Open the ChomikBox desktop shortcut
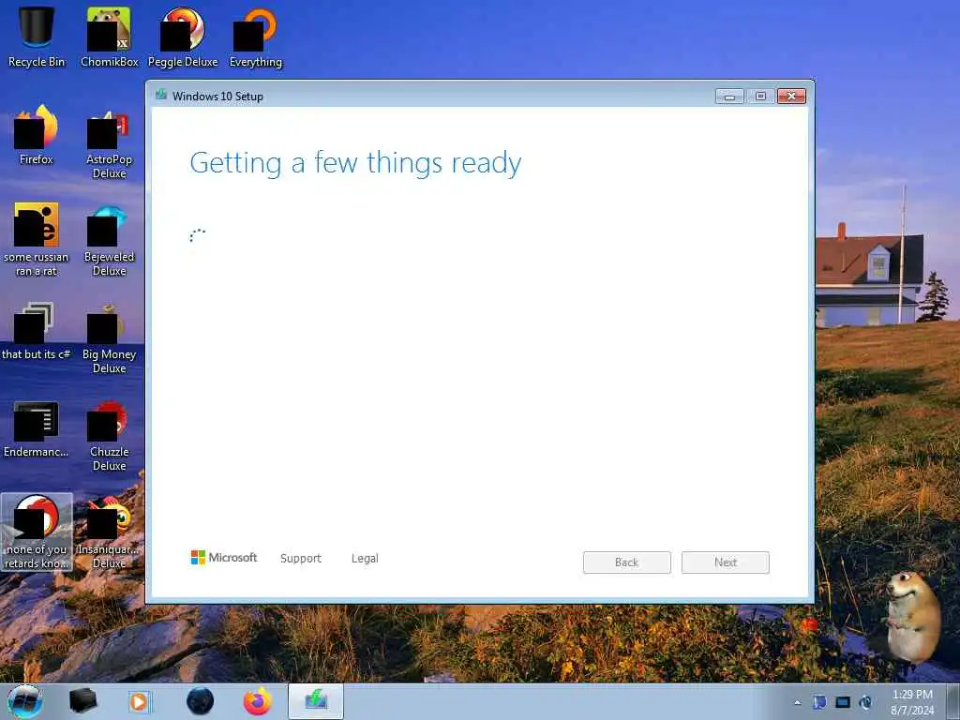The width and height of the screenshot is (960, 720). tap(109, 37)
